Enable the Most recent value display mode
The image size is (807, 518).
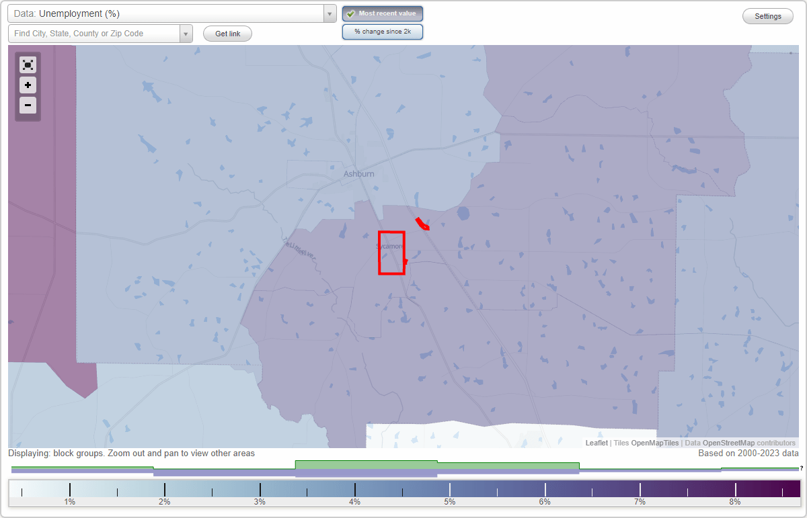tap(383, 13)
